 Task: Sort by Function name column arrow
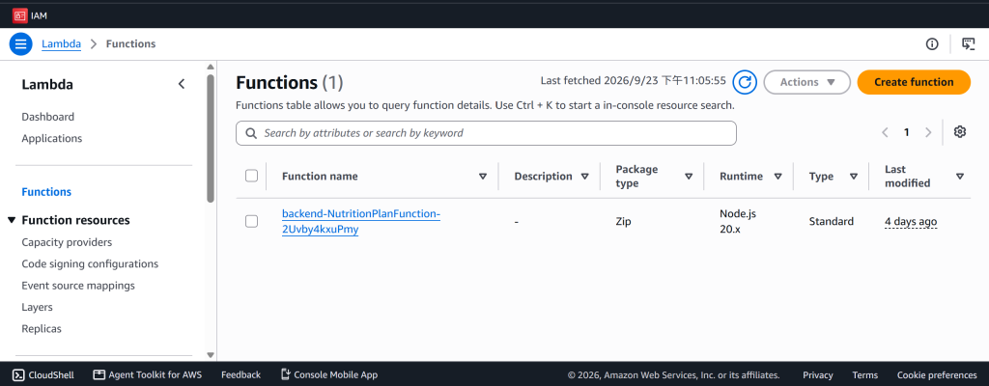483,177
